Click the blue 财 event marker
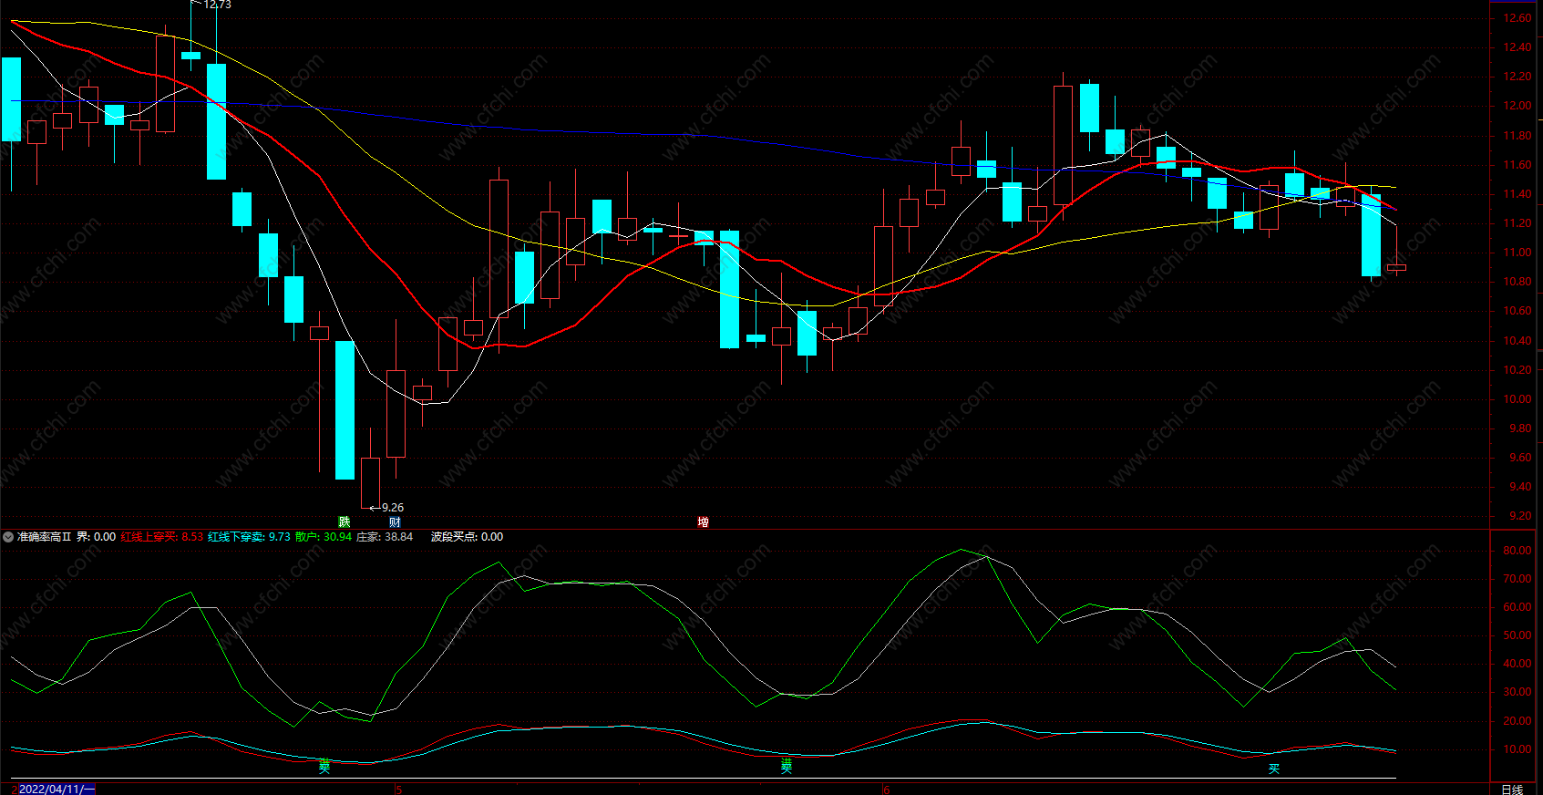This screenshot has height=795, width=1543. point(395,522)
